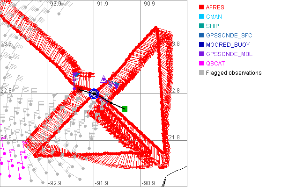
Task: Select the Flagged observations legend text
Action: pyautogui.click(x=234, y=73)
